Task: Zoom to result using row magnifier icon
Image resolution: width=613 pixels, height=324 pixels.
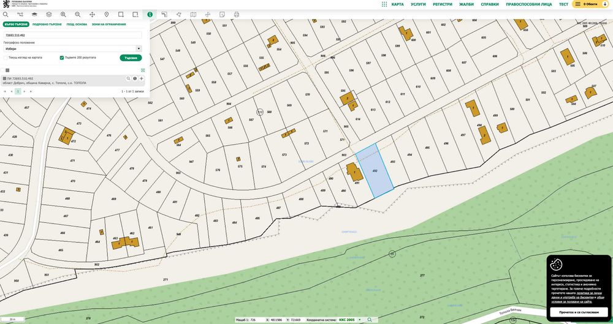Action: click(128, 78)
